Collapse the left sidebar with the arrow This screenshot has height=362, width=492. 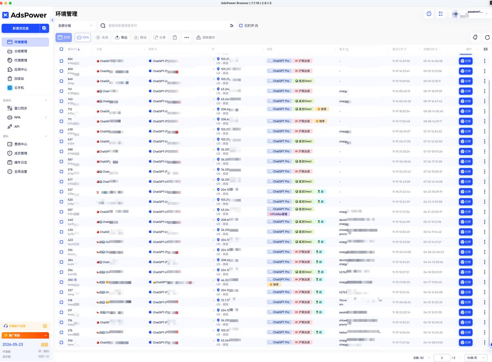coord(52,20)
